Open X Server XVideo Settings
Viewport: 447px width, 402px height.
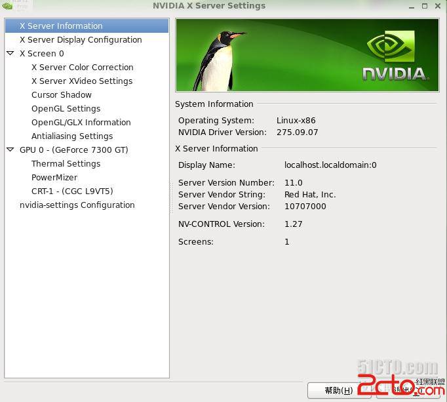point(82,81)
